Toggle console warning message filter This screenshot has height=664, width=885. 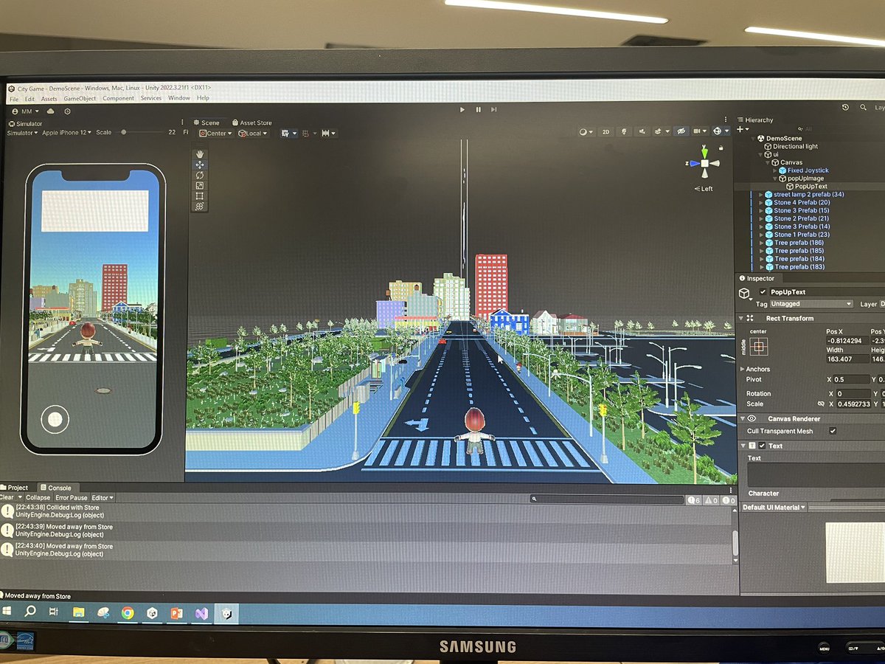(x=711, y=500)
